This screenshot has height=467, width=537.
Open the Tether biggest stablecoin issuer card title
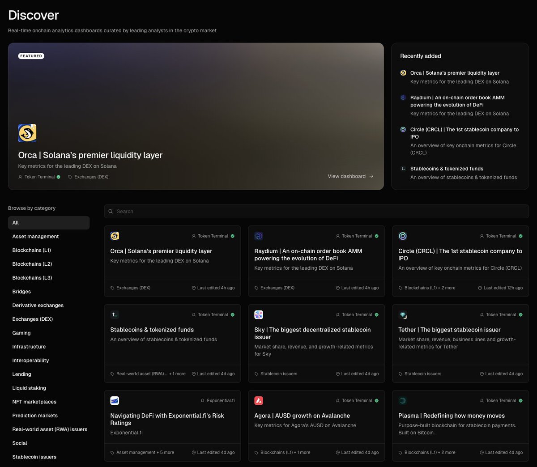click(449, 330)
